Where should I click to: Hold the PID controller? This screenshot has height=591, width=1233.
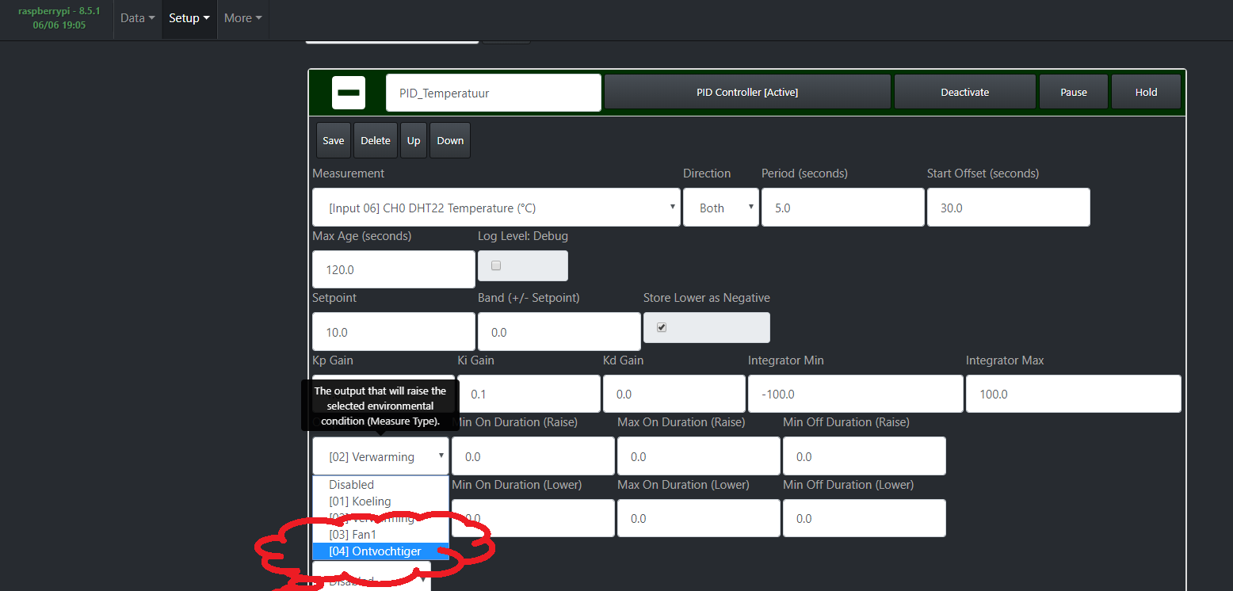pos(1147,92)
